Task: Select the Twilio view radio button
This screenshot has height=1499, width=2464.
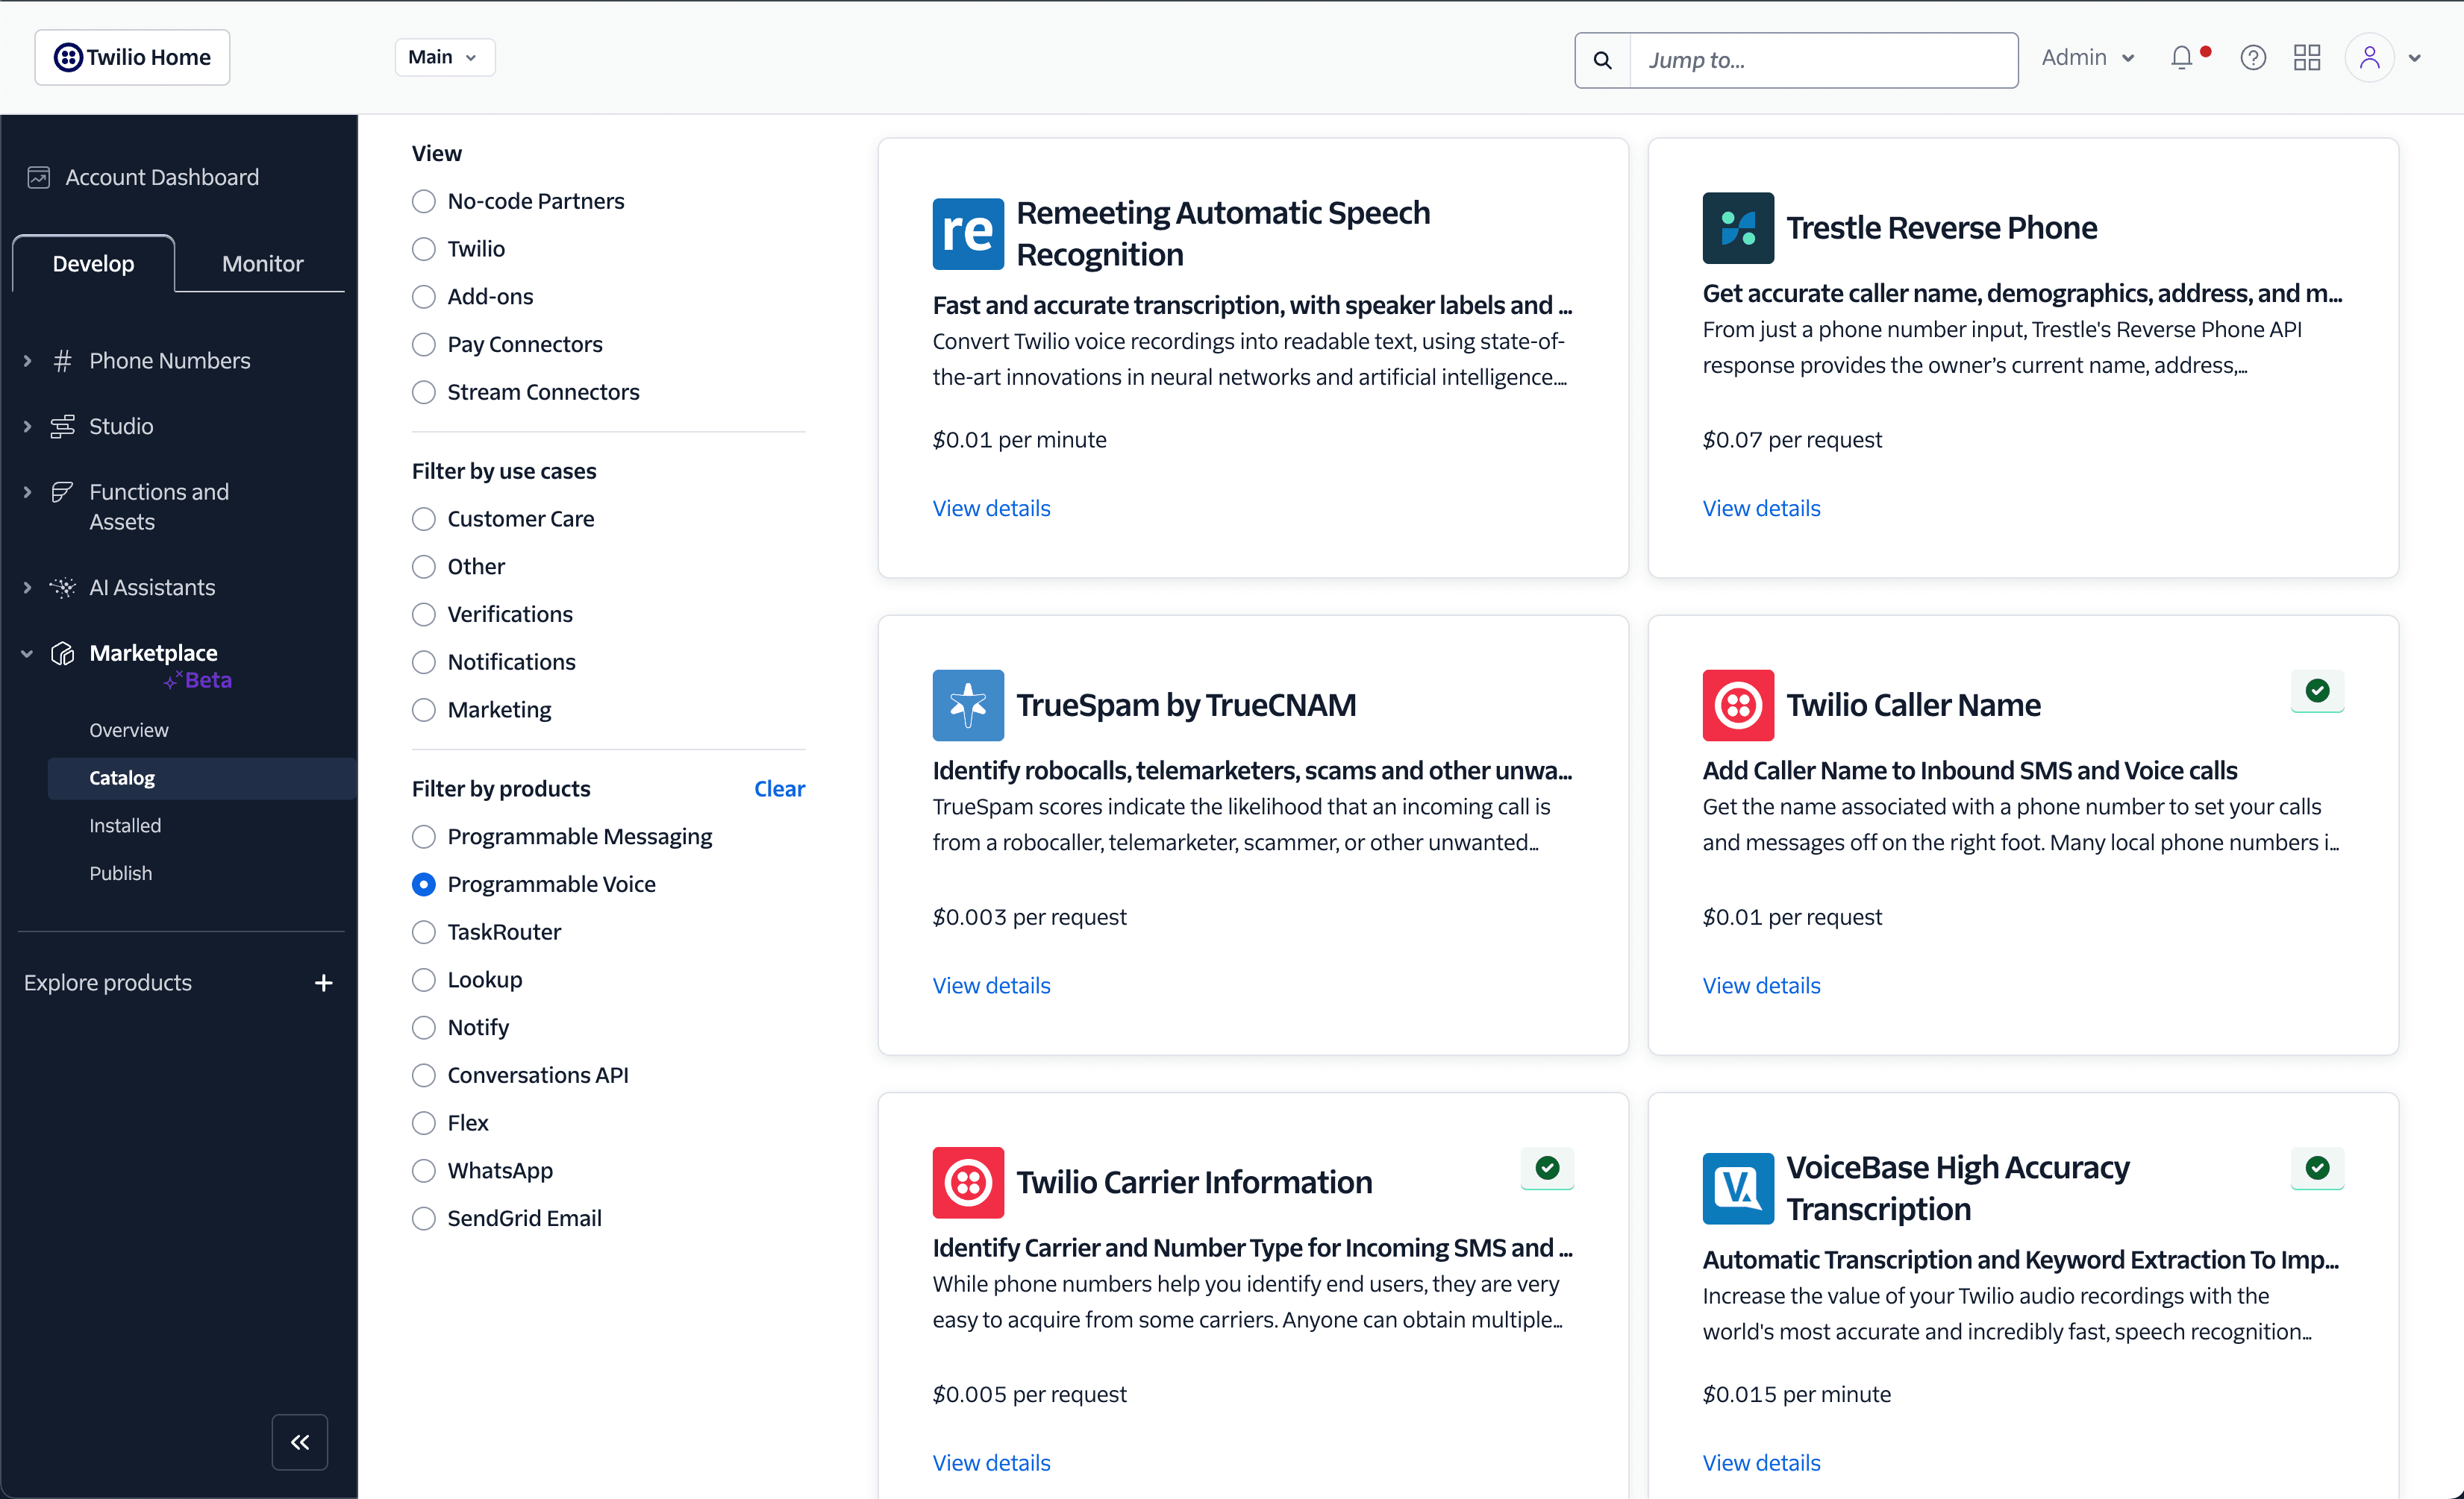Action: pos(423,249)
